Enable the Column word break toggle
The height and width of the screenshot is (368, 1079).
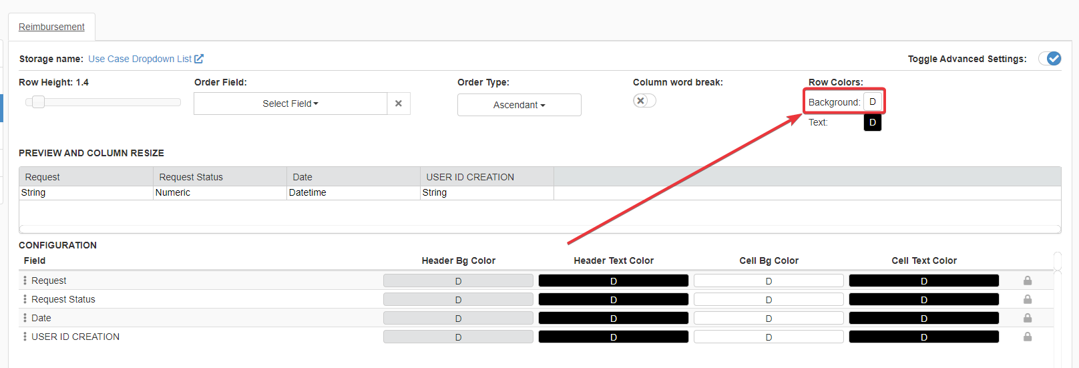[644, 101]
